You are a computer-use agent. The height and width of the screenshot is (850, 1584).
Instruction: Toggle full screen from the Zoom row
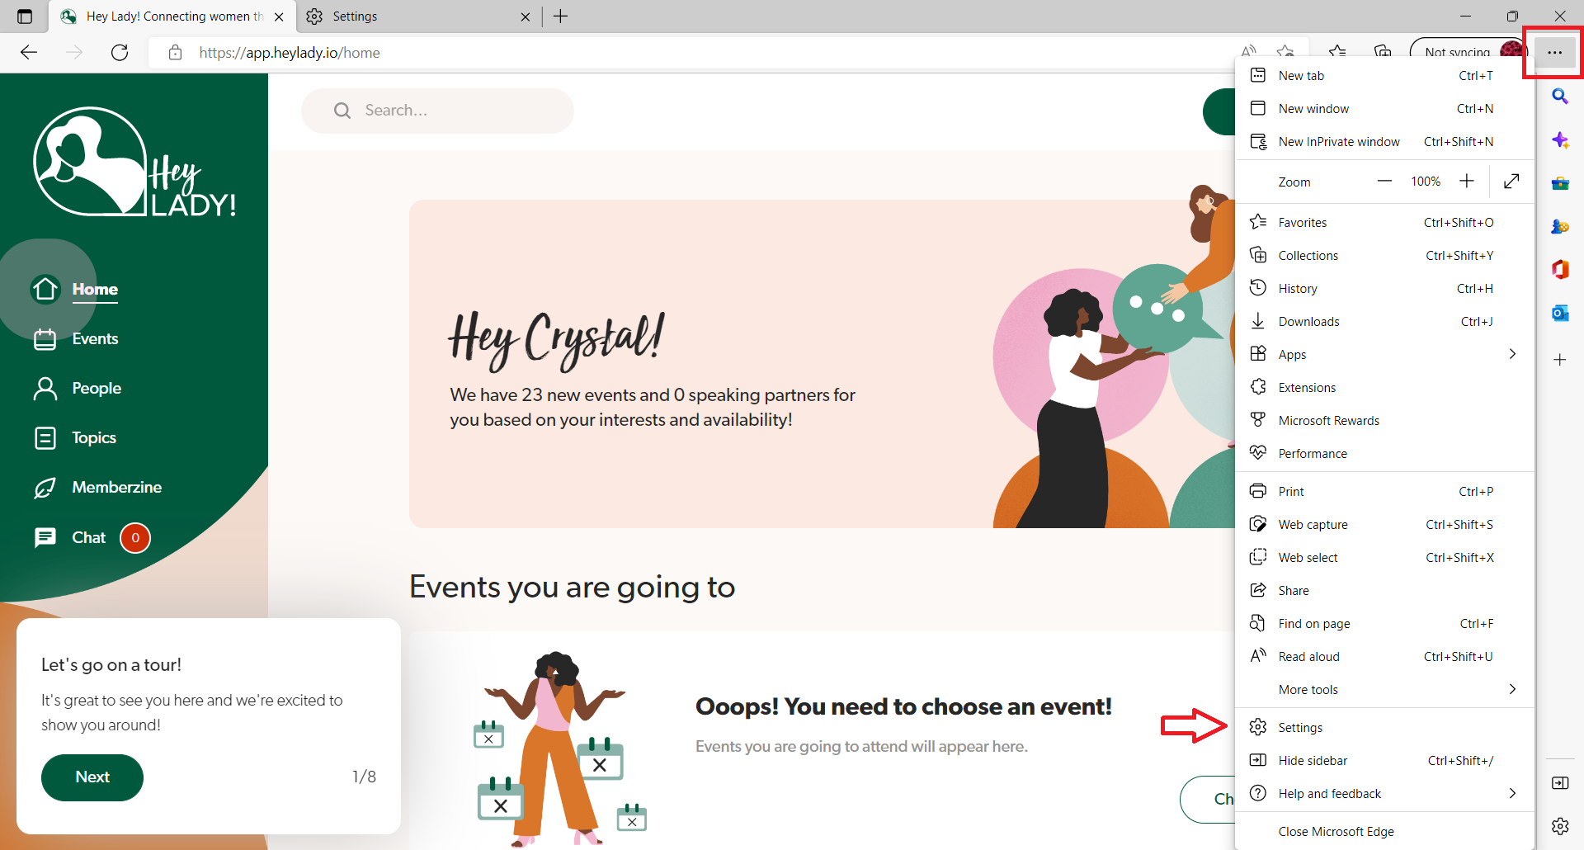click(1511, 182)
